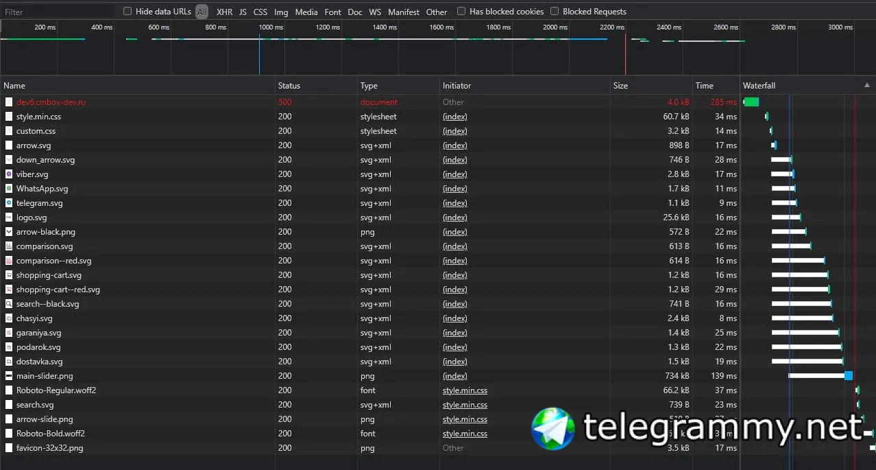Click the icon beside the dev6.cmbox-dev.ru request

(x=9, y=102)
